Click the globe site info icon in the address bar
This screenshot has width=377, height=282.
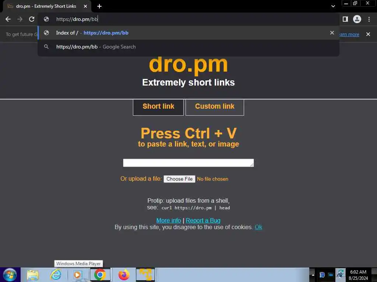(x=46, y=19)
